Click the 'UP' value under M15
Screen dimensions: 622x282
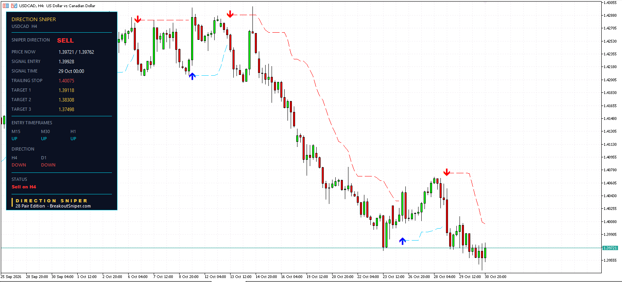14,139
